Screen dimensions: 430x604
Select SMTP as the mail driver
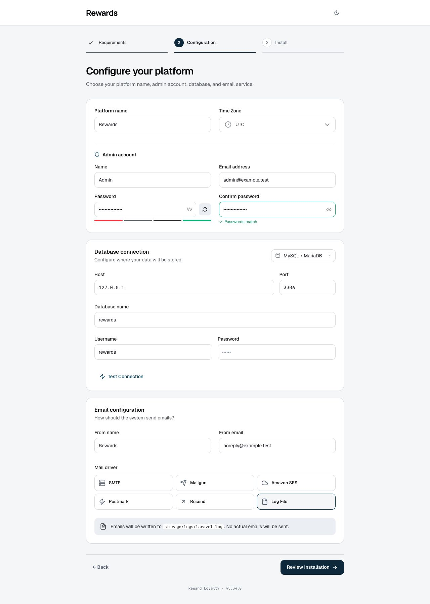click(134, 483)
